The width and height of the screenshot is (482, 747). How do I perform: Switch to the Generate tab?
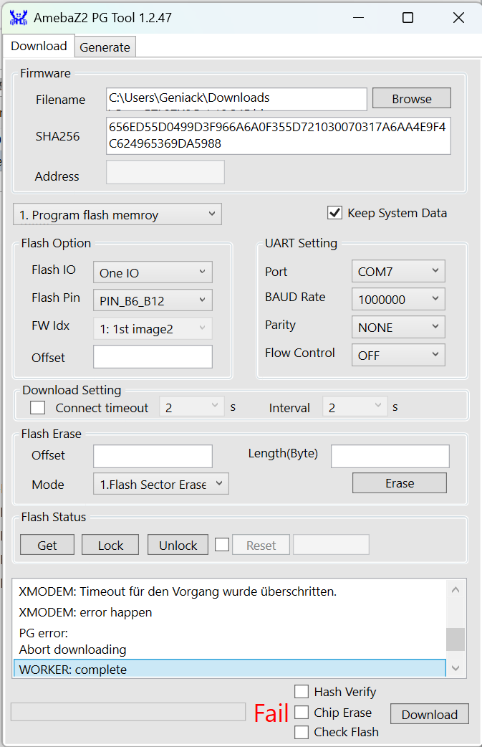coord(105,47)
